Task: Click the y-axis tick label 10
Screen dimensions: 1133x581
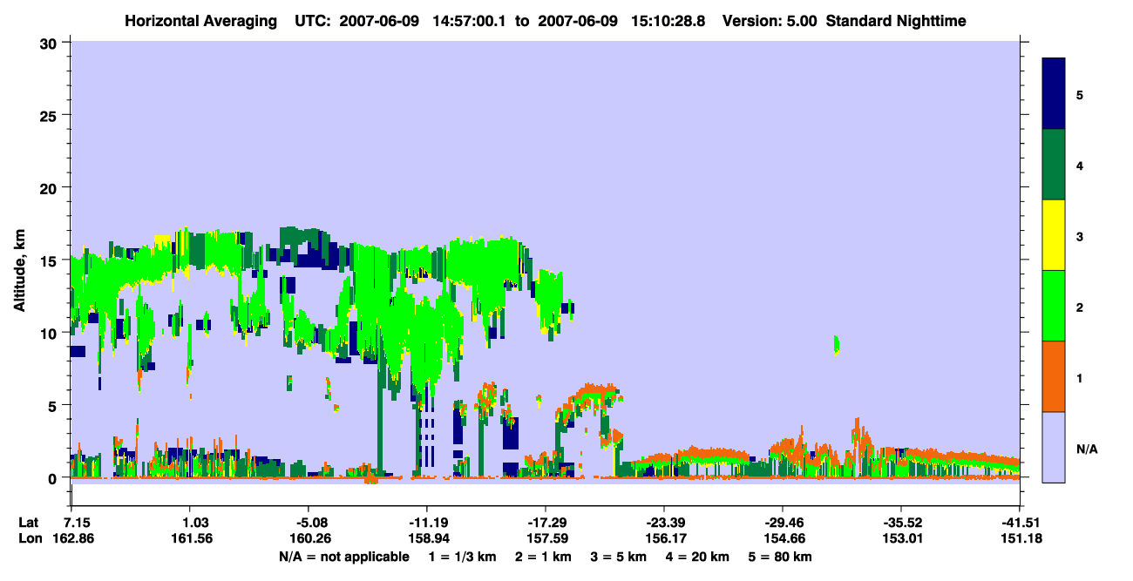Action: (51, 333)
